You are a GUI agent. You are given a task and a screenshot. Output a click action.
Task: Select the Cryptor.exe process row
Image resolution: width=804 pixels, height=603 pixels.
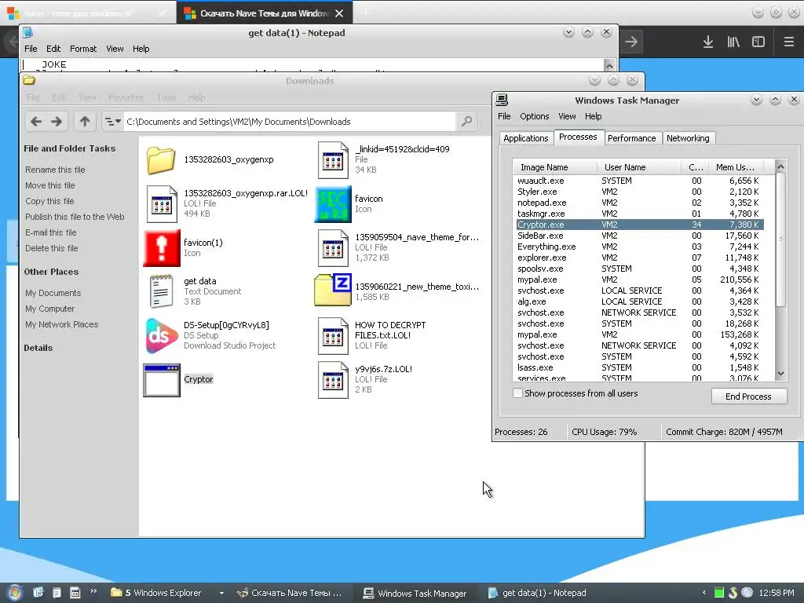tap(640, 225)
